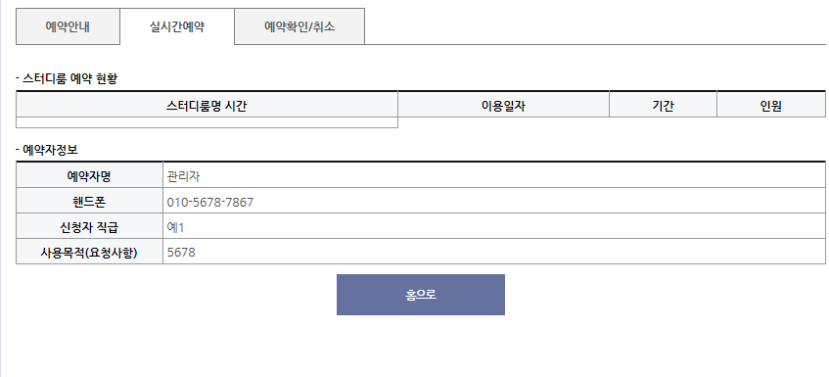
Task: Open the 예약안내 tab
Action: click(68, 26)
